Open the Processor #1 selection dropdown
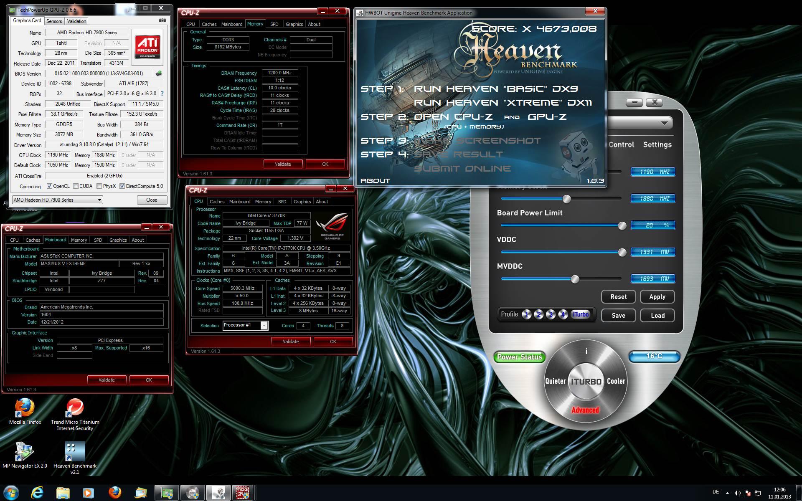Image resolution: width=802 pixels, height=501 pixels. point(246,325)
